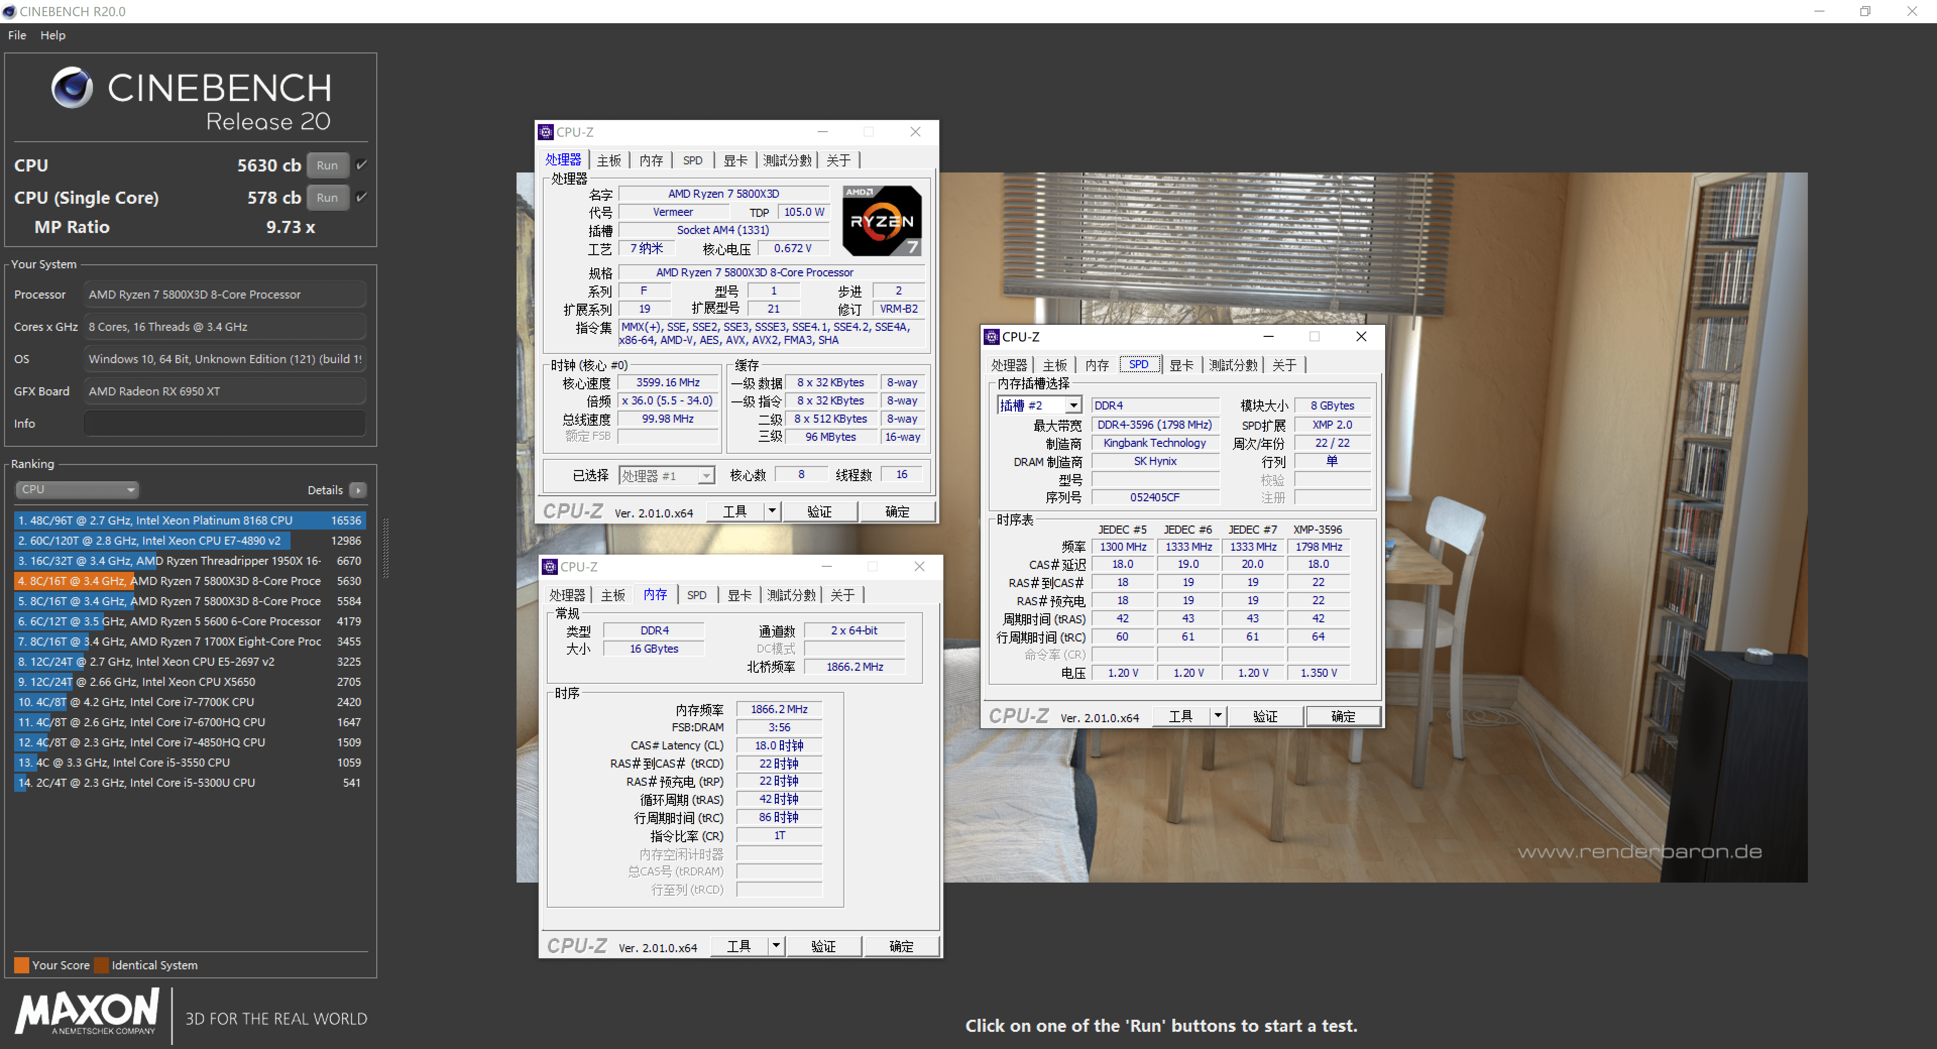Image resolution: width=1937 pixels, height=1049 pixels.
Task: Toggle the CPU test checkbox
Action: 362,165
